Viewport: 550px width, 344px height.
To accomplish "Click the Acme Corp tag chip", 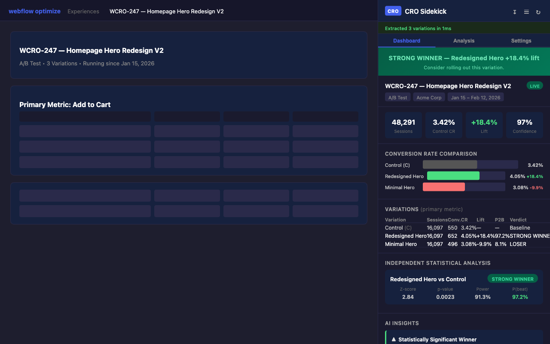I will click(x=428, y=97).
